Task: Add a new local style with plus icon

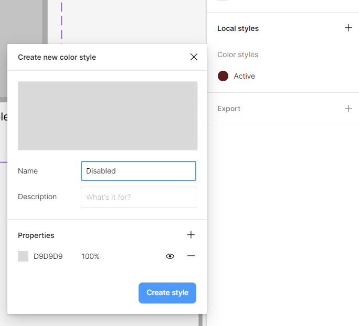Action: (x=348, y=28)
